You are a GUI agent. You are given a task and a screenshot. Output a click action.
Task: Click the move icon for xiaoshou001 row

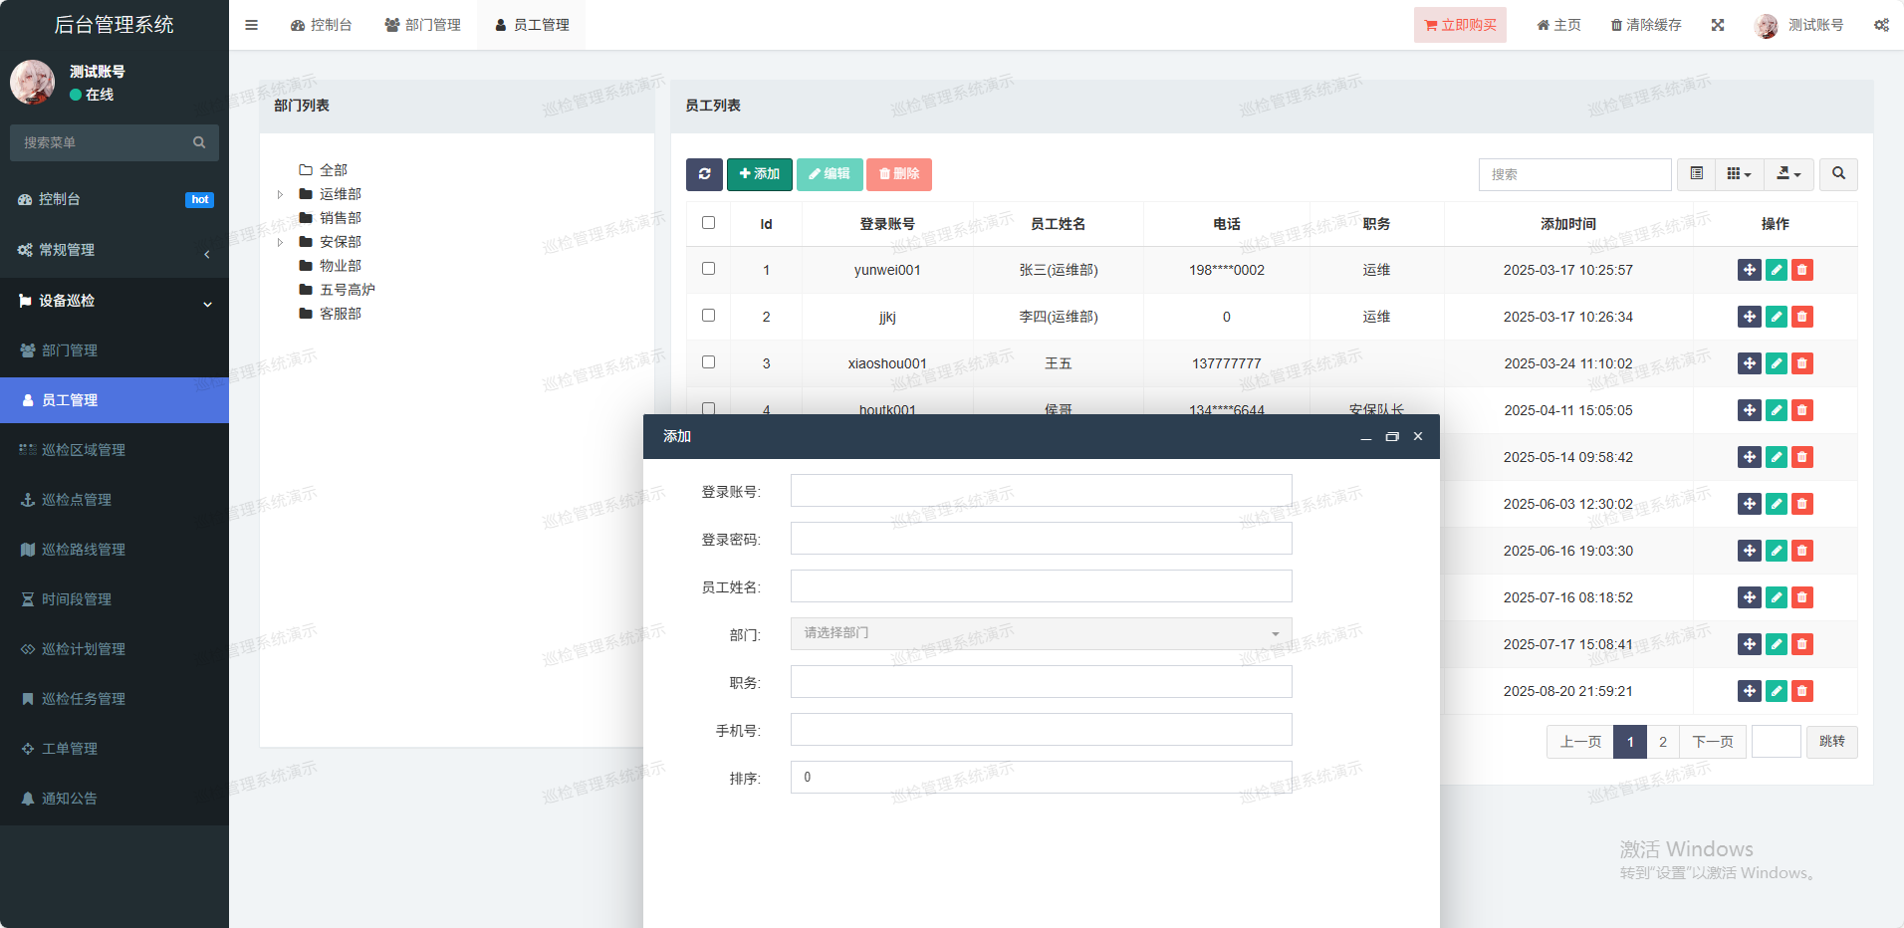pyautogui.click(x=1749, y=363)
